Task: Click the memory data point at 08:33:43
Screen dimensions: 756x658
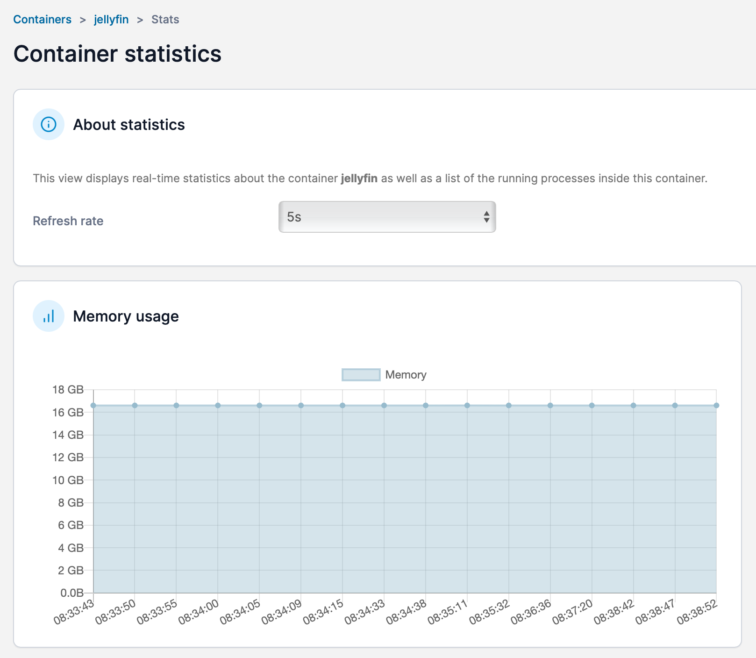Action: tap(93, 406)
